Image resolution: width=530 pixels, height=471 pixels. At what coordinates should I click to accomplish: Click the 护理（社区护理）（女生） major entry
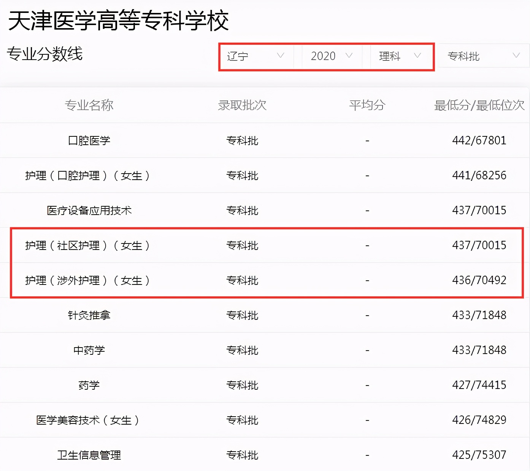(89, 245)
